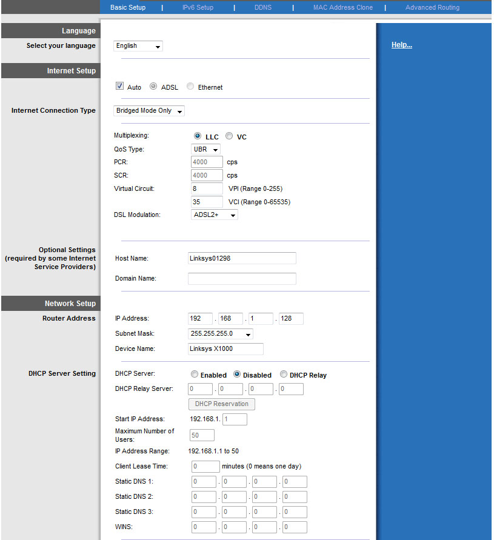This screenshot has width=494, height=540.
Task: Open the QoS Type dropdown
Action: tap(205, 150)
